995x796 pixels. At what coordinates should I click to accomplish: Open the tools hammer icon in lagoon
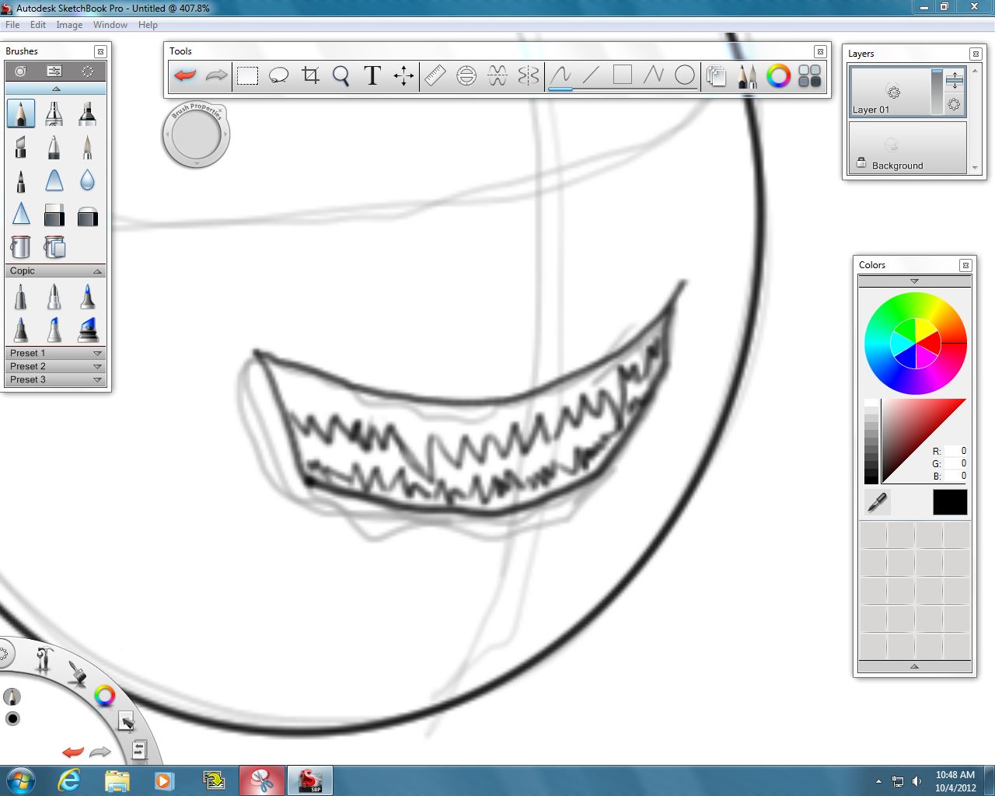[x=44, y=659]
